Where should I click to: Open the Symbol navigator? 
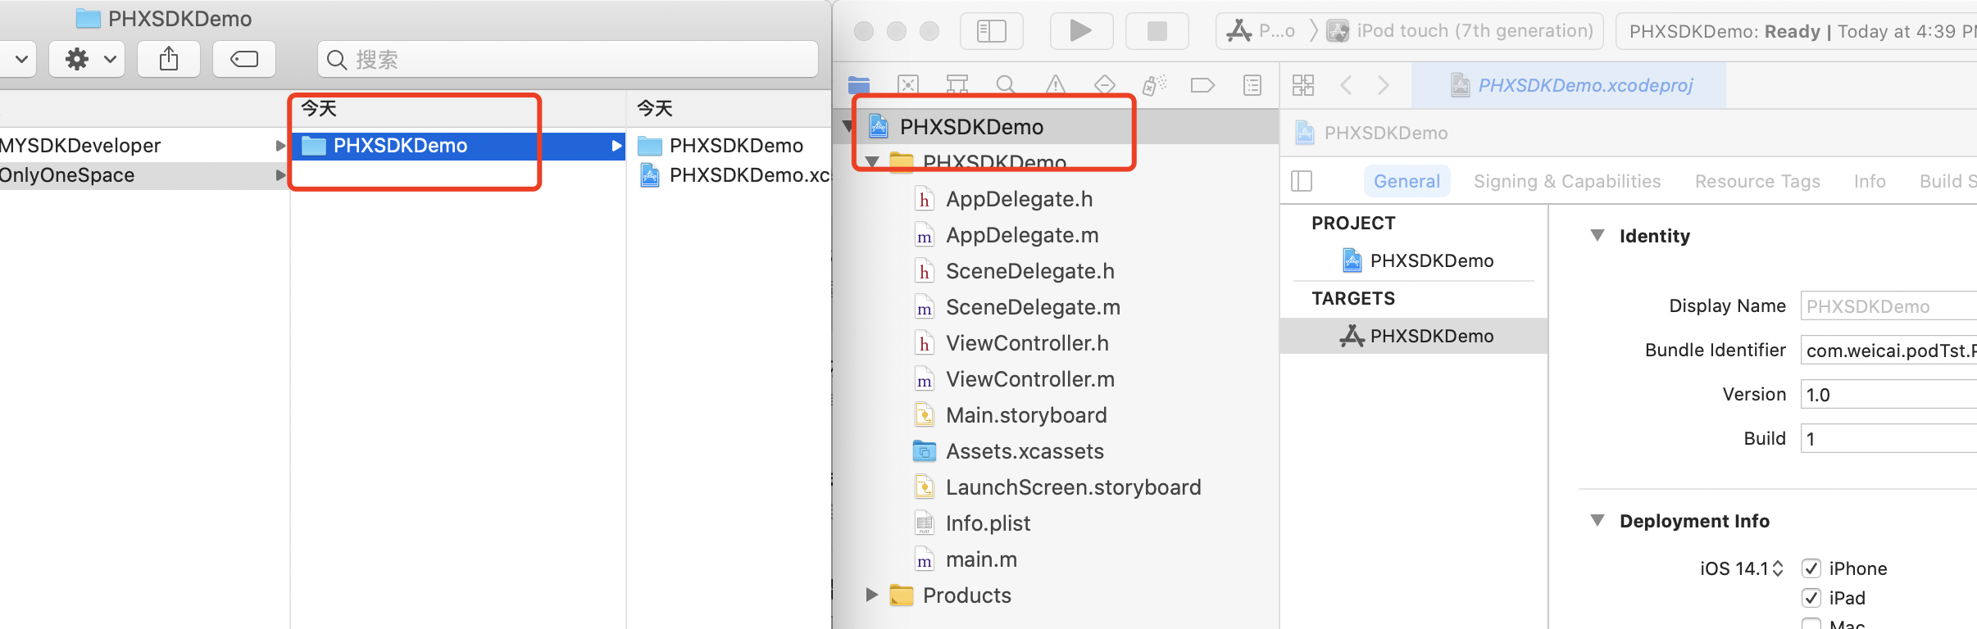pyautogui.click(x=957, y=84)
